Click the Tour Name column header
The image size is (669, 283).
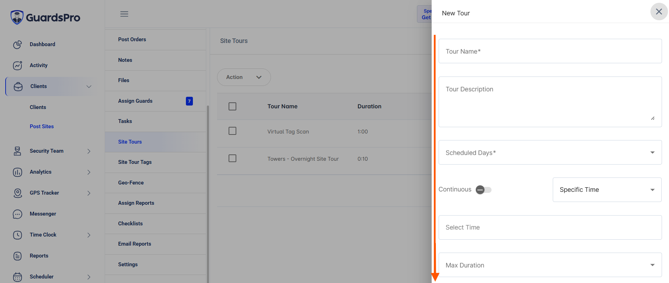283,106
